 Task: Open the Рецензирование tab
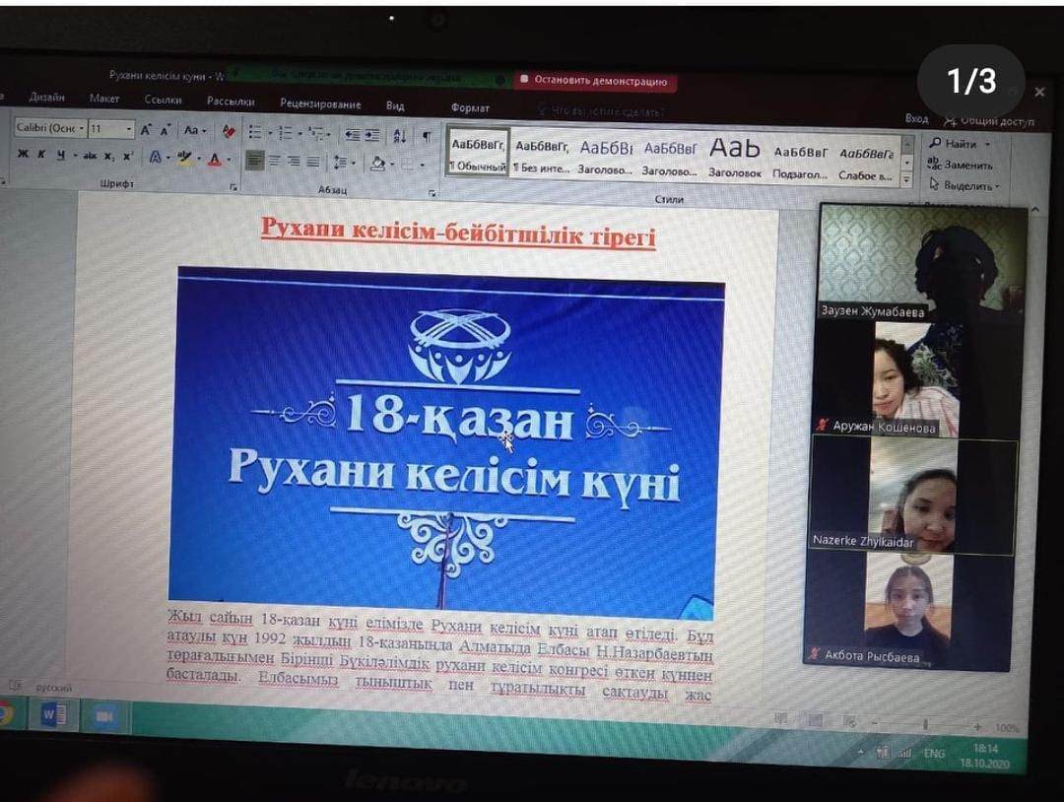click(x=320, y=104)
